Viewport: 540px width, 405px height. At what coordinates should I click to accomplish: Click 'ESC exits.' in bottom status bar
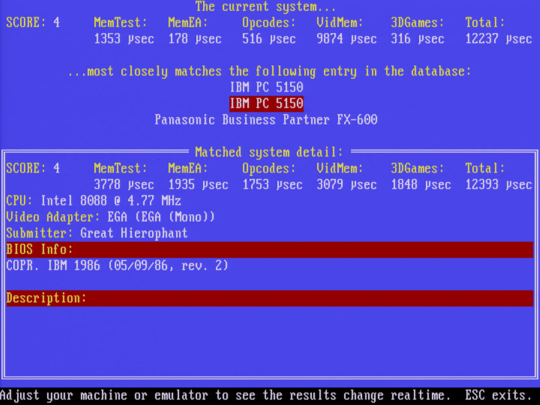(498, 396)
